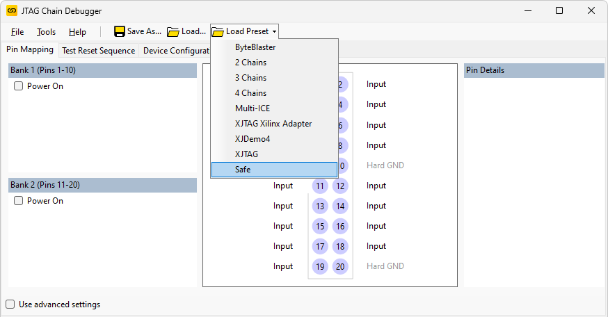The height and width of the screenshot is (317, 608).
Task: Click pin 18 in the pin map
Action: tap(340, 246)
